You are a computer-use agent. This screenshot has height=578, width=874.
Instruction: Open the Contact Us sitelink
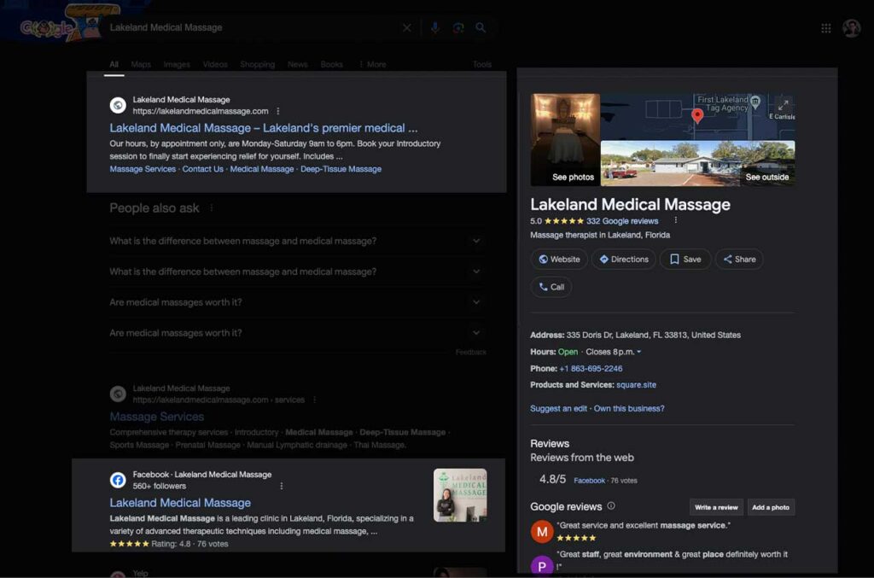[x=203, y=169]
